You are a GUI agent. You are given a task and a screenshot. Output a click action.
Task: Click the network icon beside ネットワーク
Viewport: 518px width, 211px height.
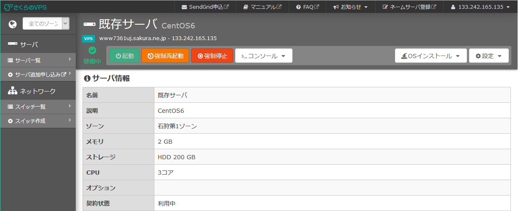coord(13,91)
